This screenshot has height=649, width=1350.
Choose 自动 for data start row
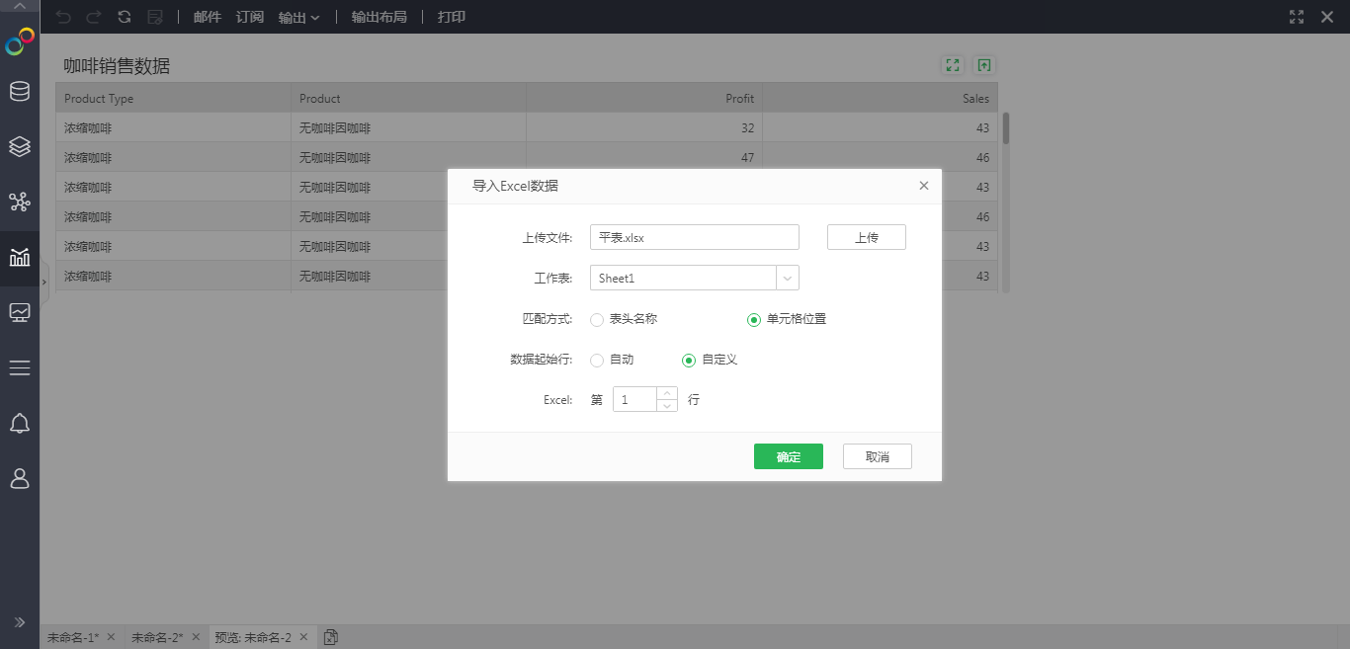[x=597, y=360]
